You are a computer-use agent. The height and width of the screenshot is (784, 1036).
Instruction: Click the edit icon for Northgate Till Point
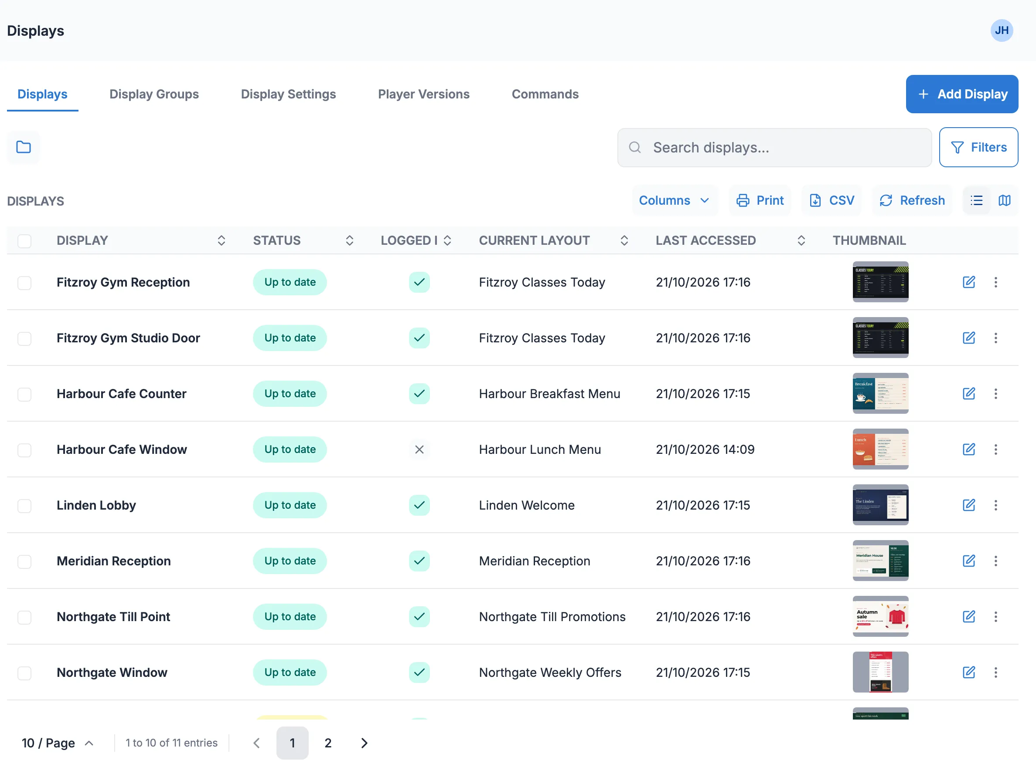[968, 617]
